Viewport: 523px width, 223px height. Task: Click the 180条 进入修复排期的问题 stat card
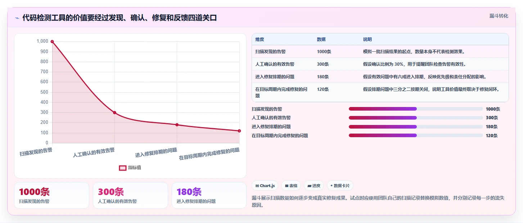coord(209,195)
